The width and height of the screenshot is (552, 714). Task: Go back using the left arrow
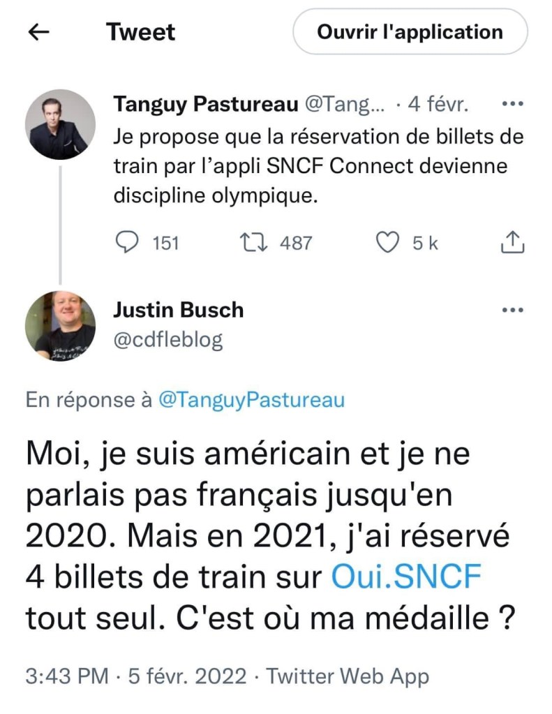tap(40, 32)
